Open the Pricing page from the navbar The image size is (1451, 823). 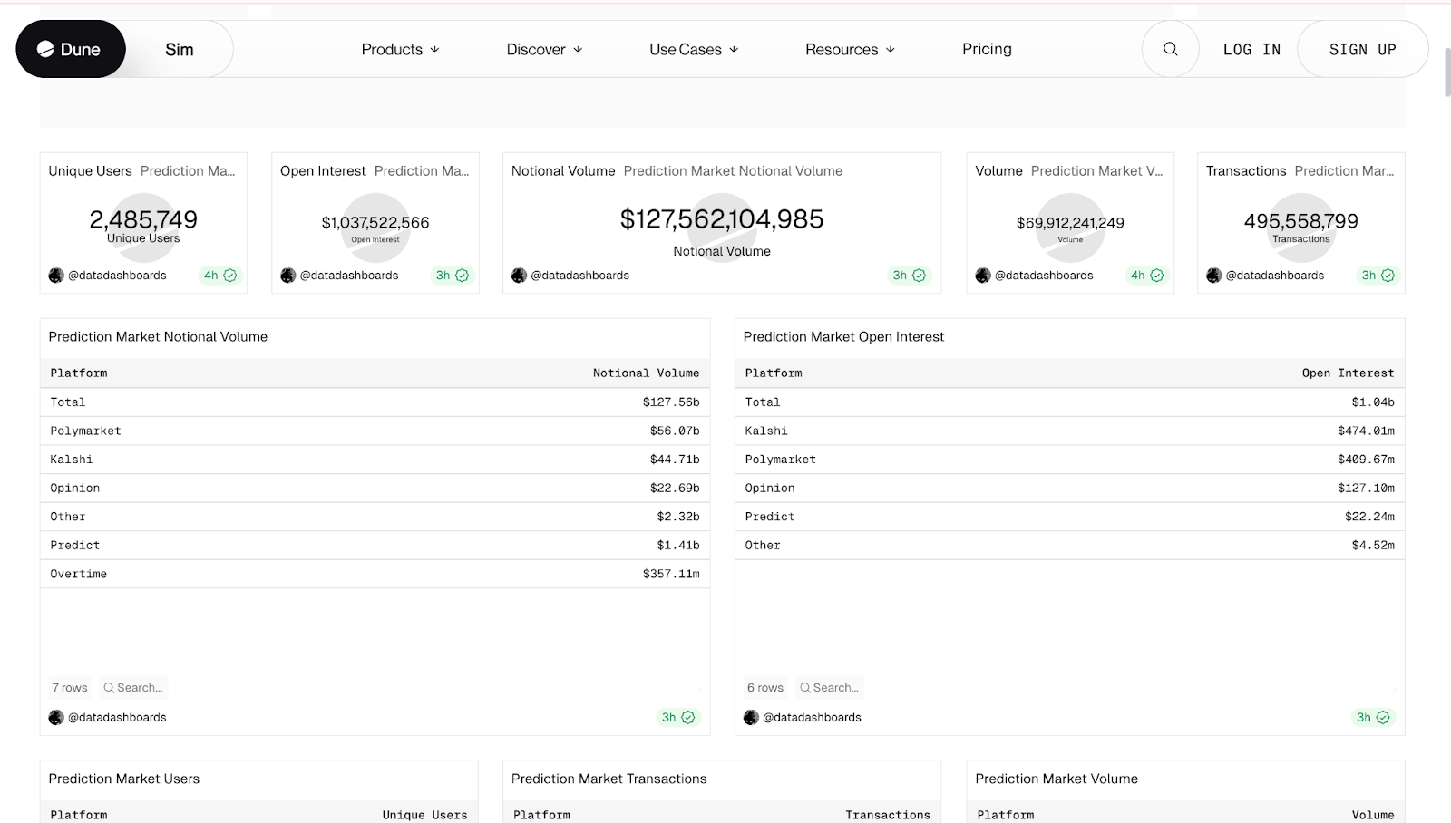point(986,49)
